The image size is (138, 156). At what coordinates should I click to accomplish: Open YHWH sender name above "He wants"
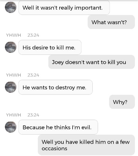click(14, 75)
